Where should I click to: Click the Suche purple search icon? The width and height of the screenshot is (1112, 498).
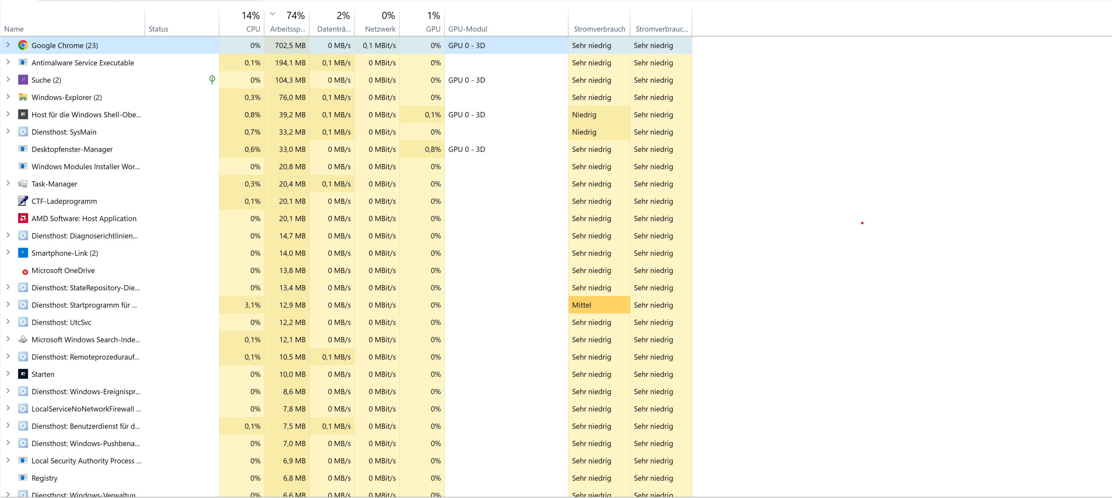pyautogui.click(x=23, y=80)
